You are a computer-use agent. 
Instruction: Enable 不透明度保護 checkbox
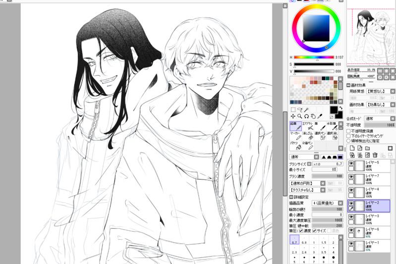tap(348, 131)
